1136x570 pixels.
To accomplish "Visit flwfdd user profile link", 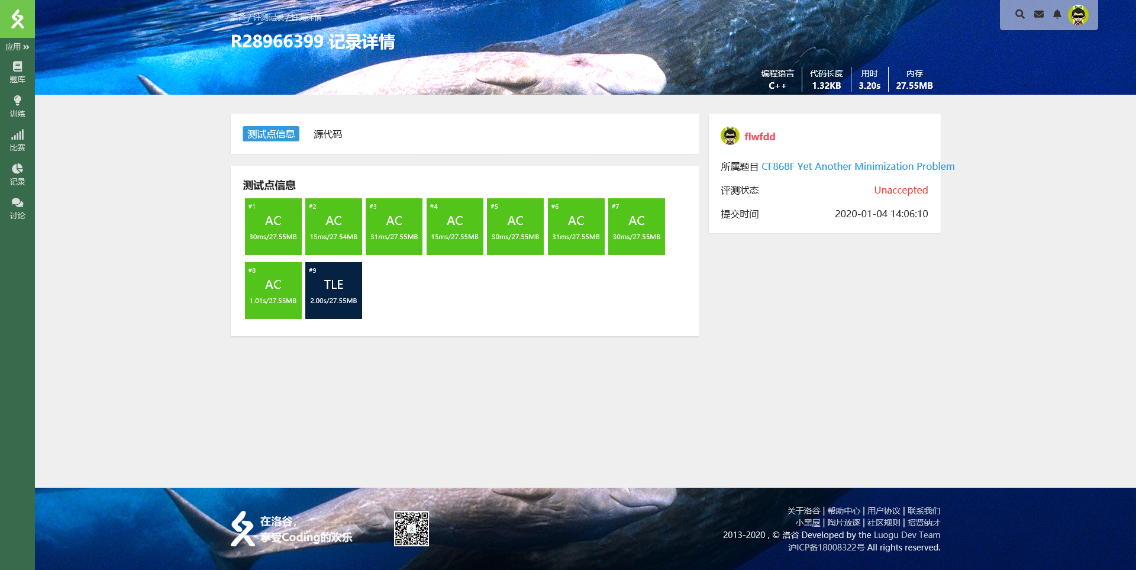I will pyautogui.click(x=760, y=137).
